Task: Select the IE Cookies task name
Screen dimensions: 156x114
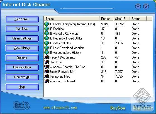Action: click(x=56, y=29)
